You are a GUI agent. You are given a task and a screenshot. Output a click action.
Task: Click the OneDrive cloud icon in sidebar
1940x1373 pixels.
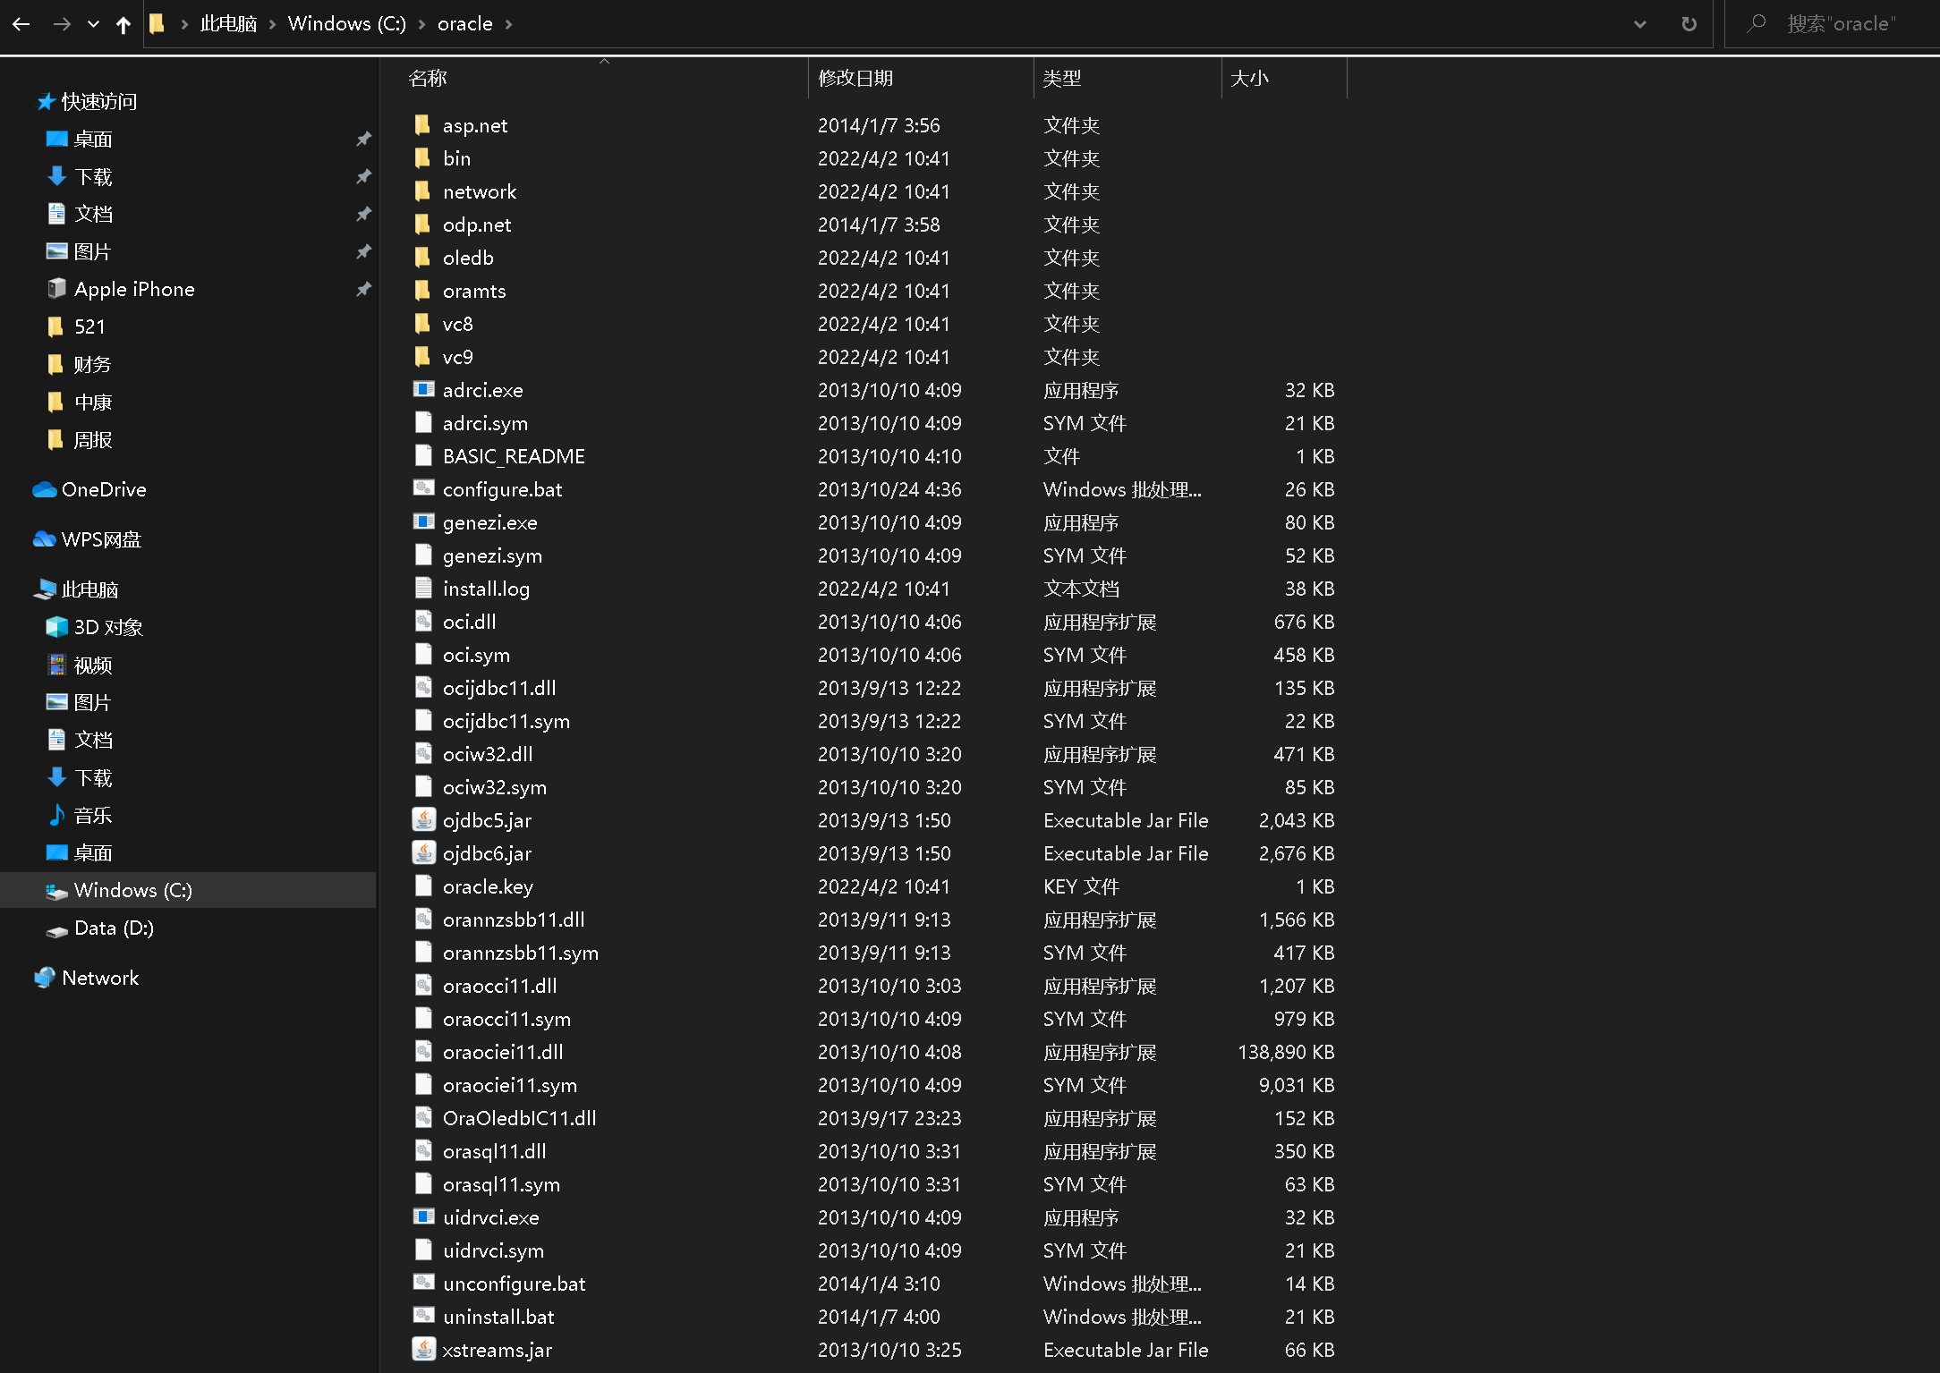tap(45, 489)
